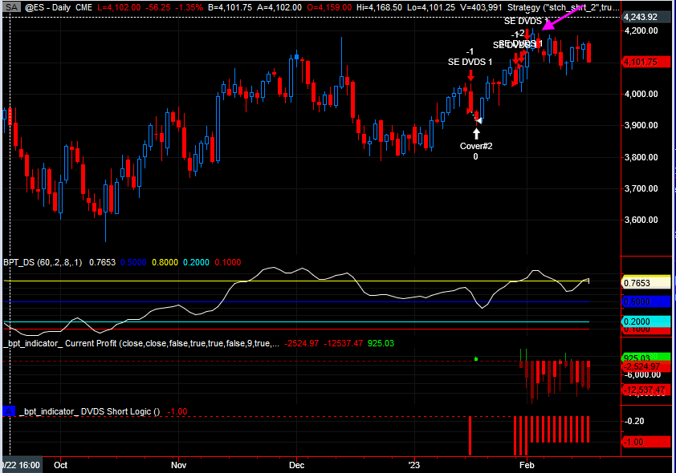The width and height of the screenshot is (676, 473).
Task: Click the red 4,101.75 last price tag
Action: (641, 62)
